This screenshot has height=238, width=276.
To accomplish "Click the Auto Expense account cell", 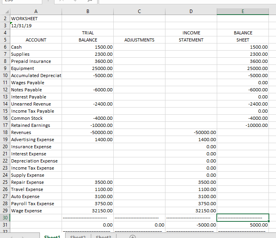I will pyautogui.click(x=36, y=196).
